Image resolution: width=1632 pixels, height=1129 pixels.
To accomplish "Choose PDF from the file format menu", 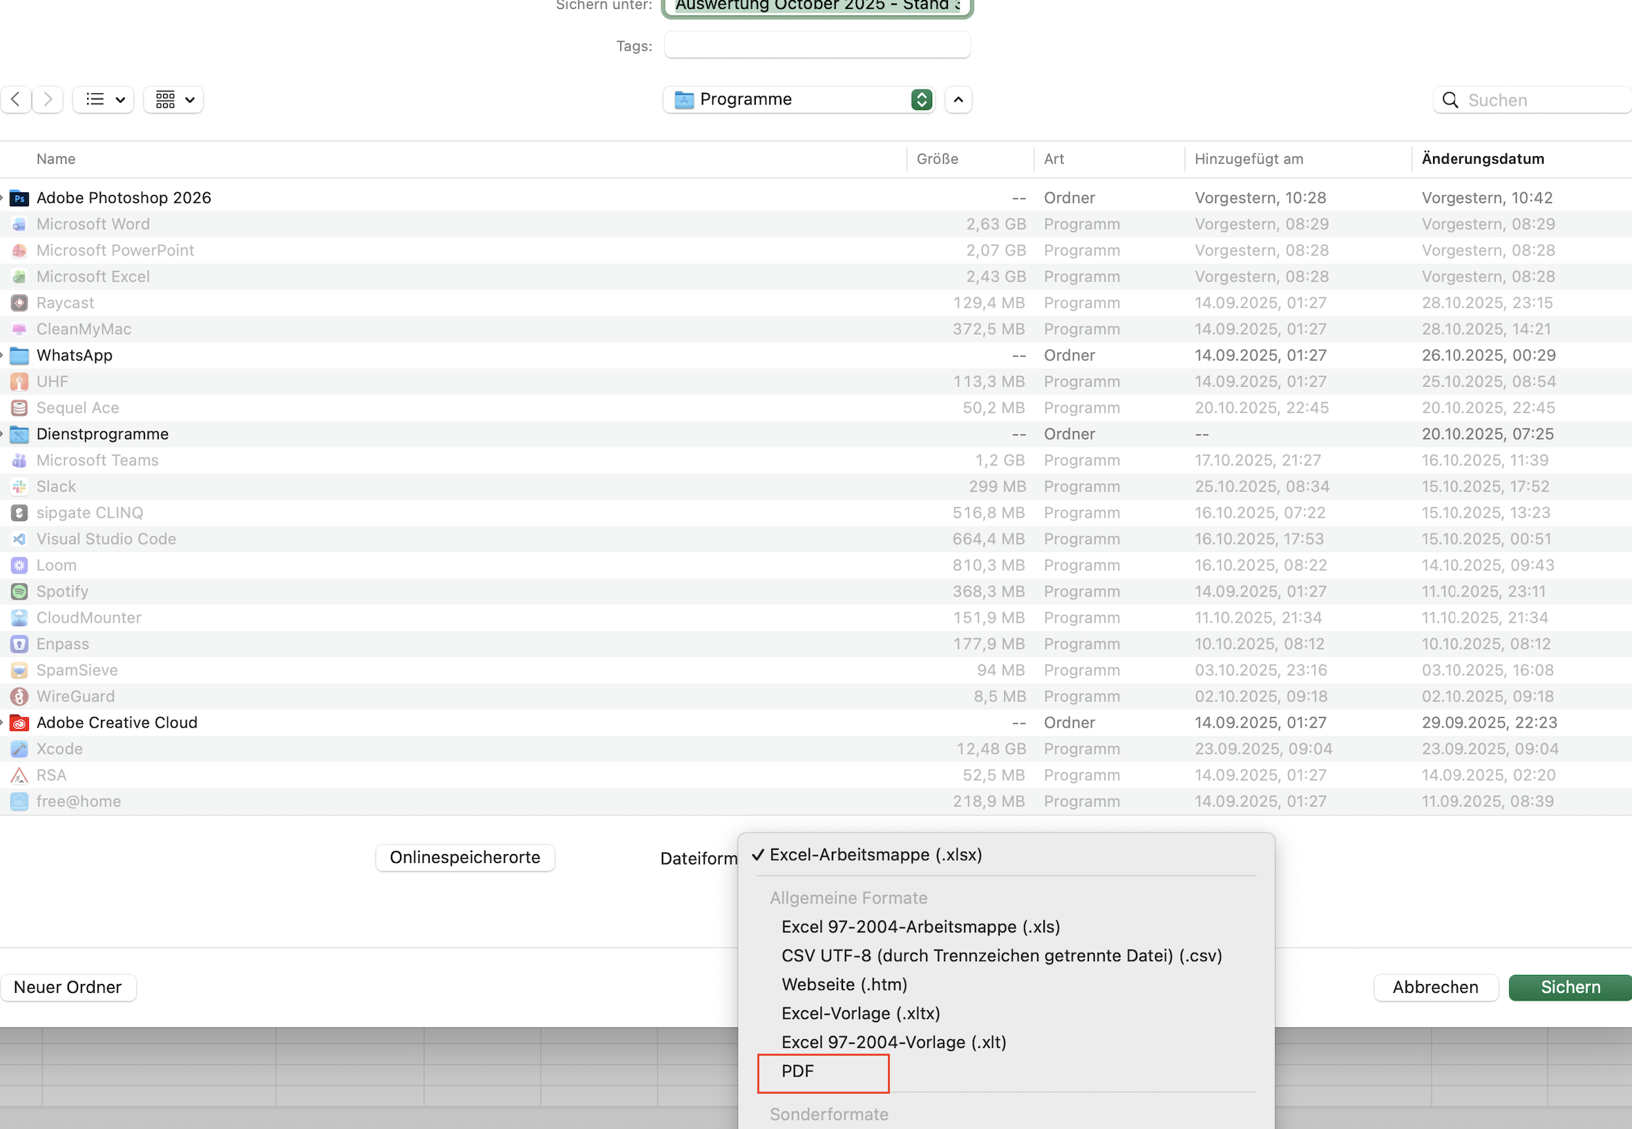I will coord(797,1072).
